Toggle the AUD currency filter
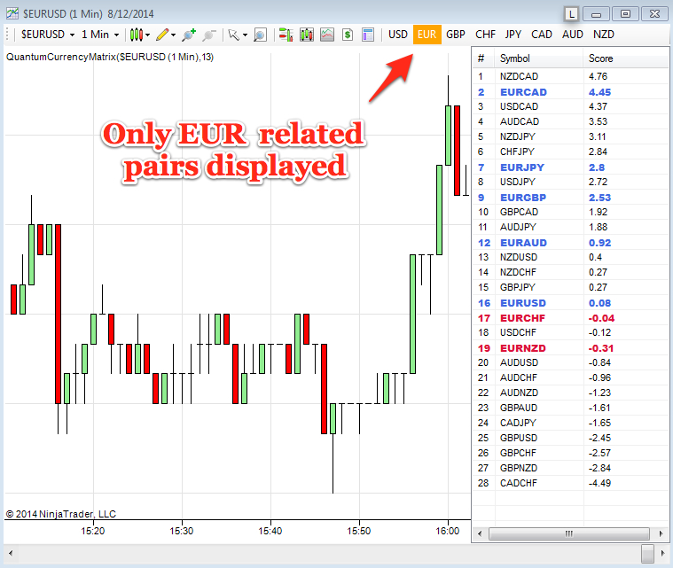 click(x=573, y=35)
